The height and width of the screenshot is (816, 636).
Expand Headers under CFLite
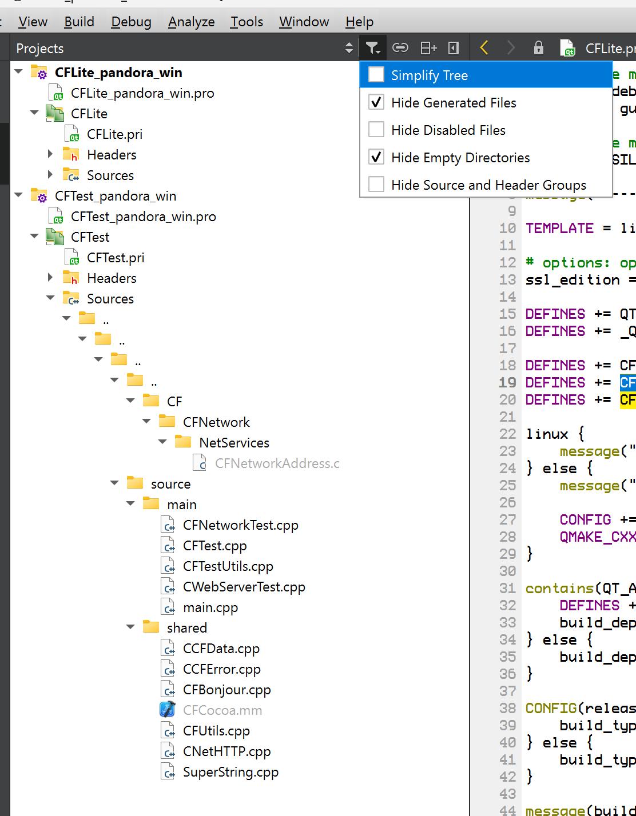pyautogui.click(x=50, y=154)
